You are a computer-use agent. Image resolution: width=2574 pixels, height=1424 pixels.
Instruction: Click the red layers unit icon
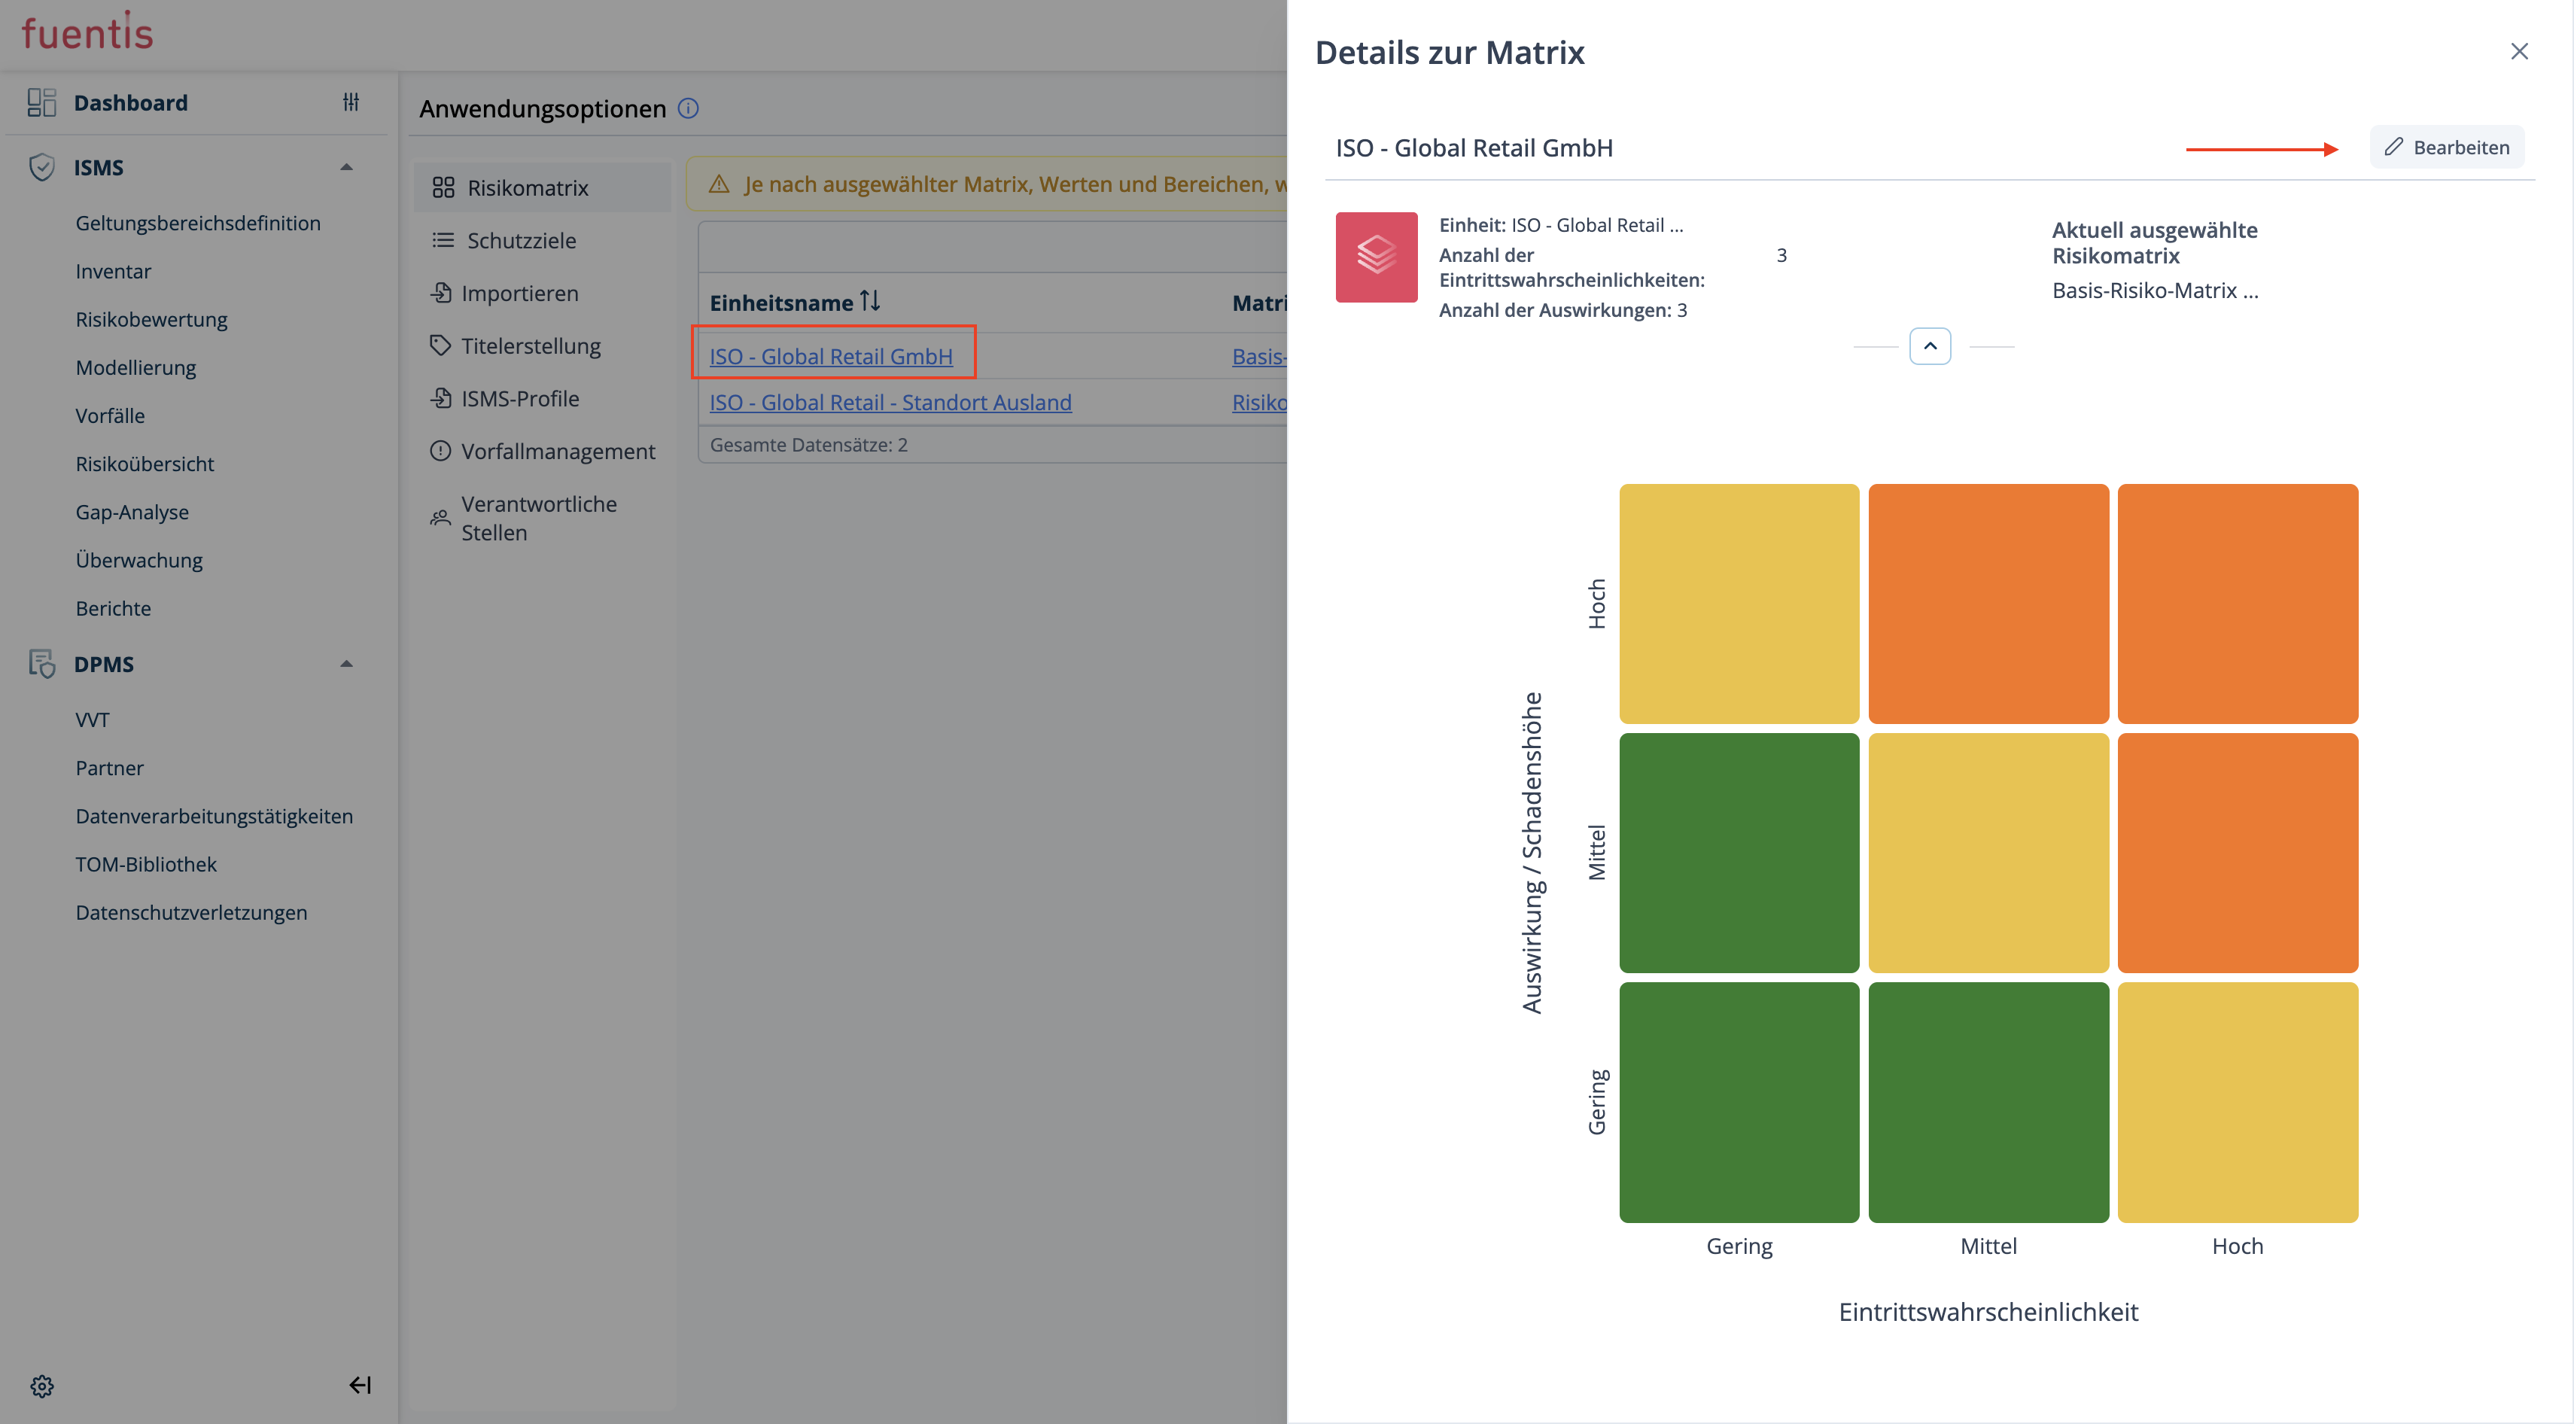1376,257
